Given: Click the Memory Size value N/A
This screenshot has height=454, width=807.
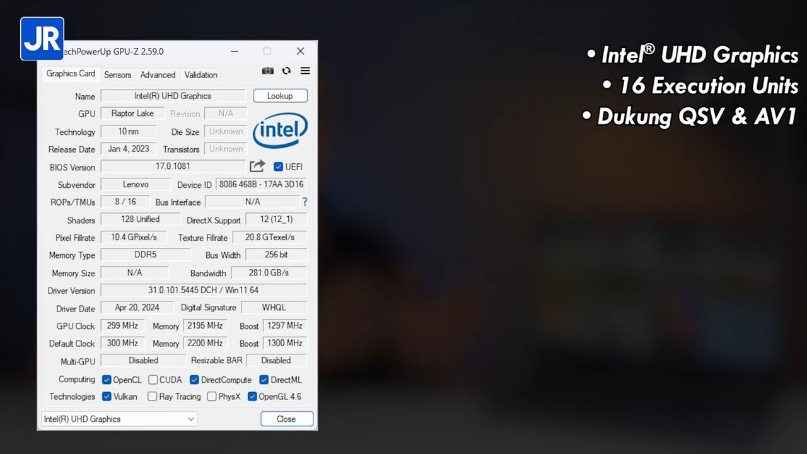Looking at the screenshot, I should [x=135, y=272].
